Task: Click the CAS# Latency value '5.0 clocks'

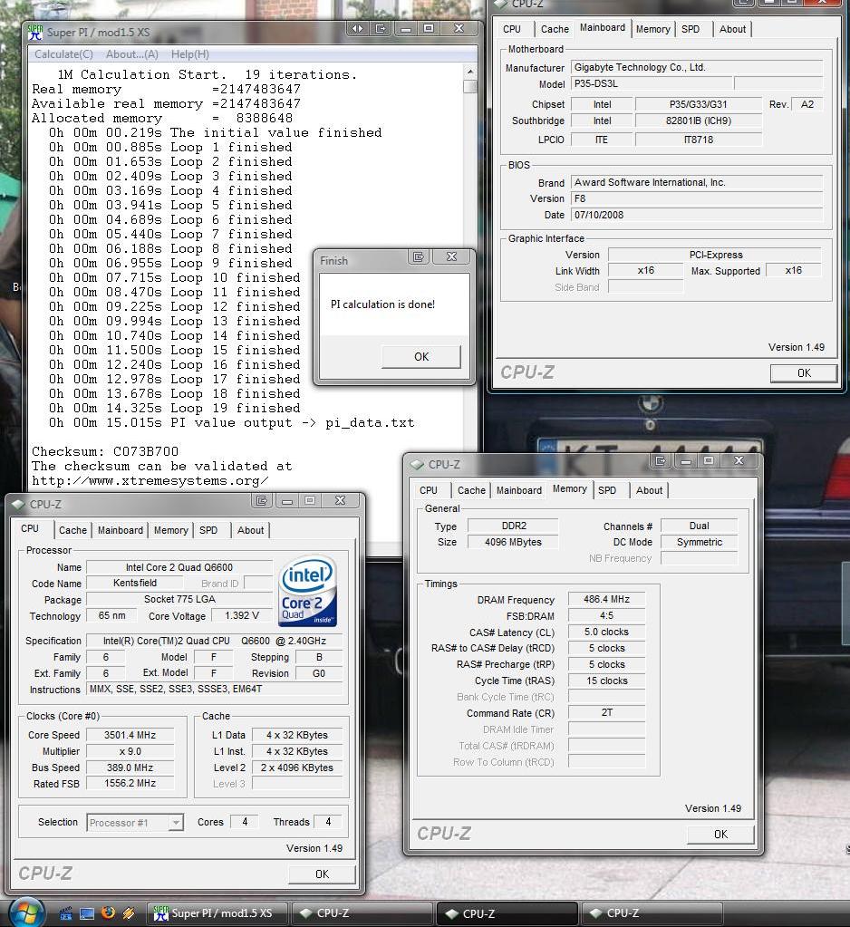Action: (606, 632)
